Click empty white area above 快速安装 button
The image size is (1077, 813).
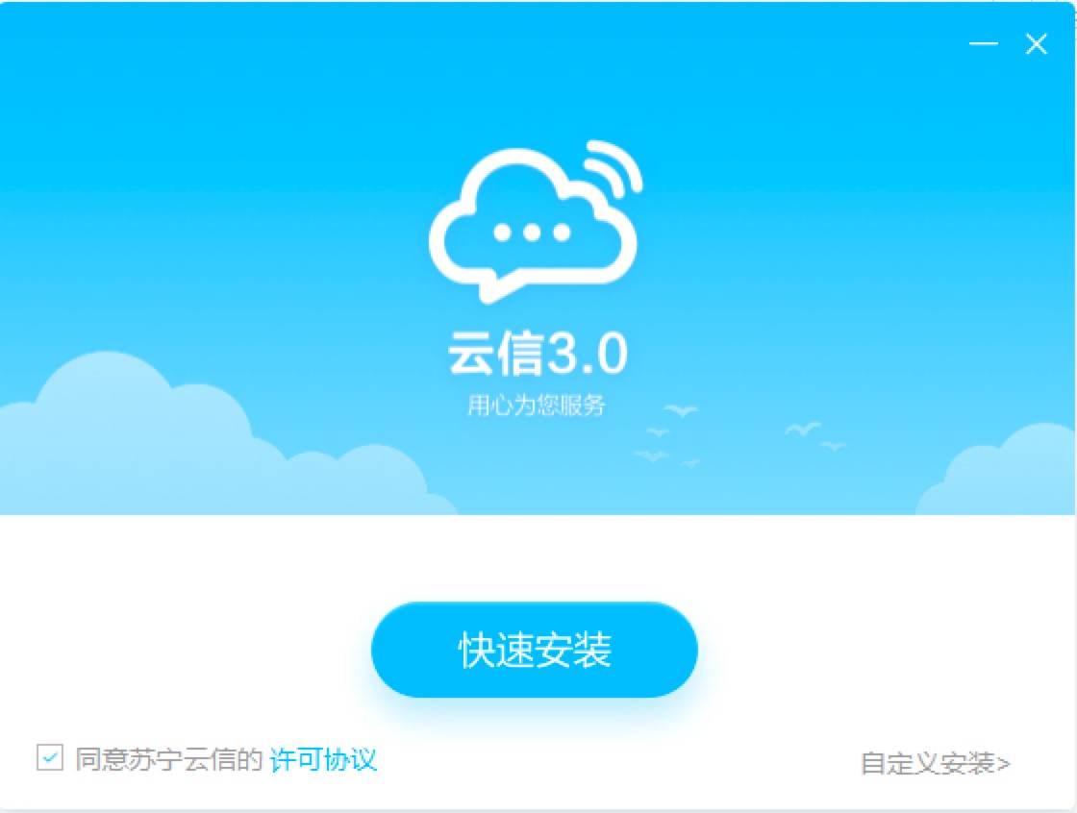tap(535, 556)
